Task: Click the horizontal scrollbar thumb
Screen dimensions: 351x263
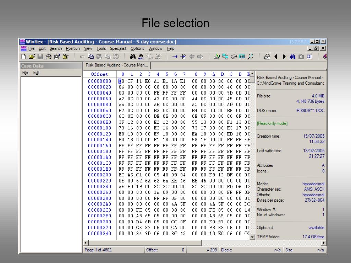Action: [x=145, y=243]
